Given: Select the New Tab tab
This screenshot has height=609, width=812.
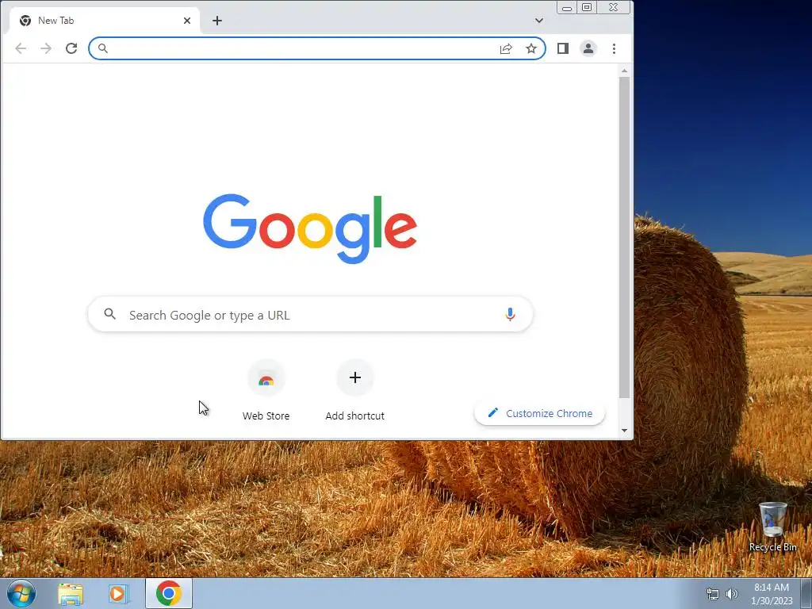Looking at the screenshot, I should [105, 21].
